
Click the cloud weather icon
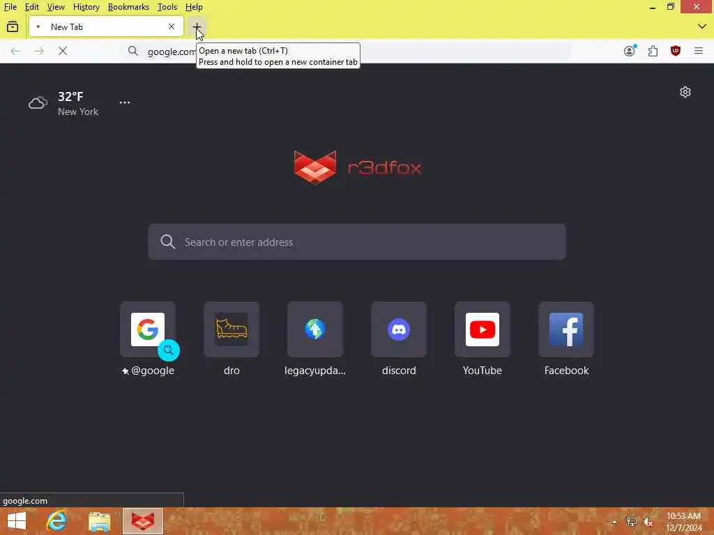38,103
